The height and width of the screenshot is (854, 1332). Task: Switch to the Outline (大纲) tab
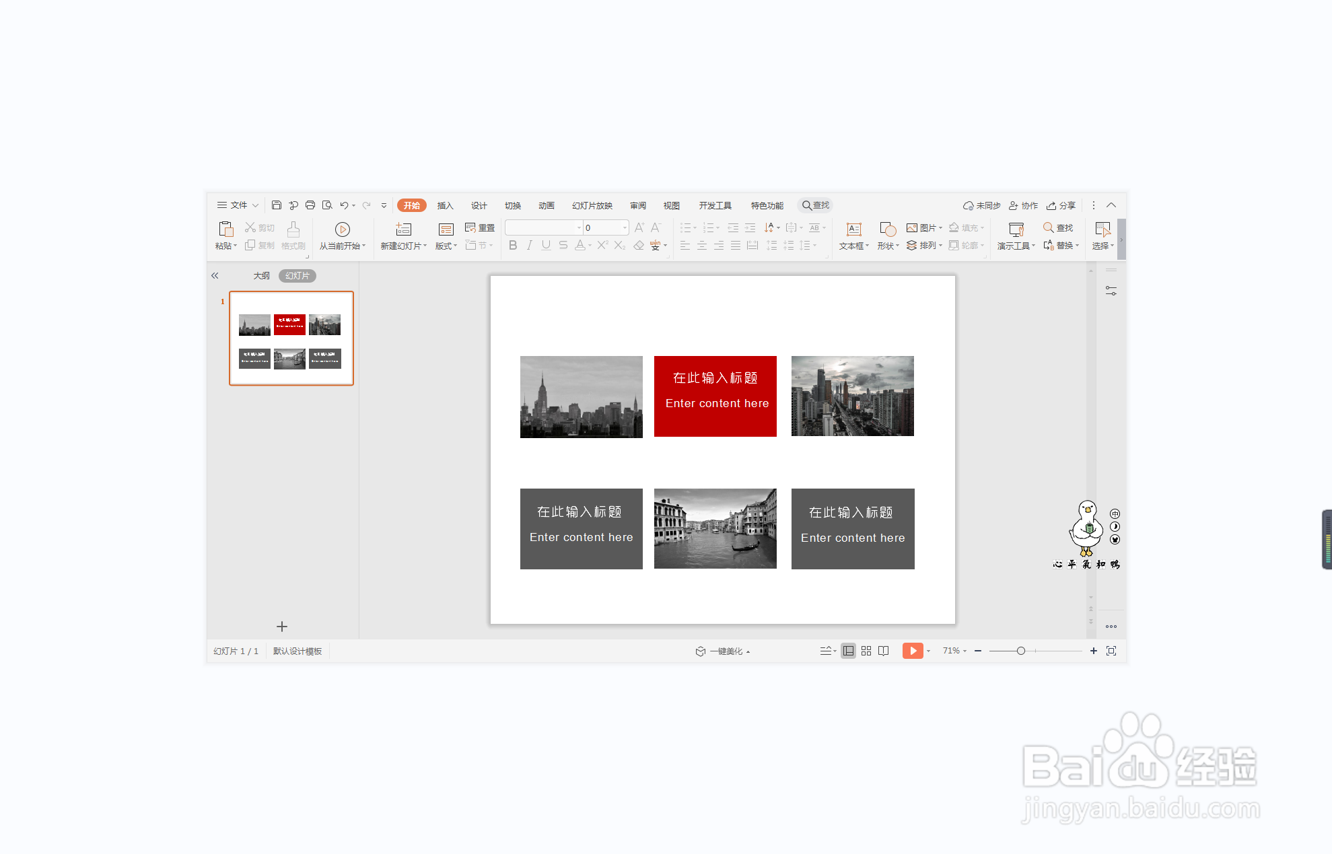click(x=261, y=276)
